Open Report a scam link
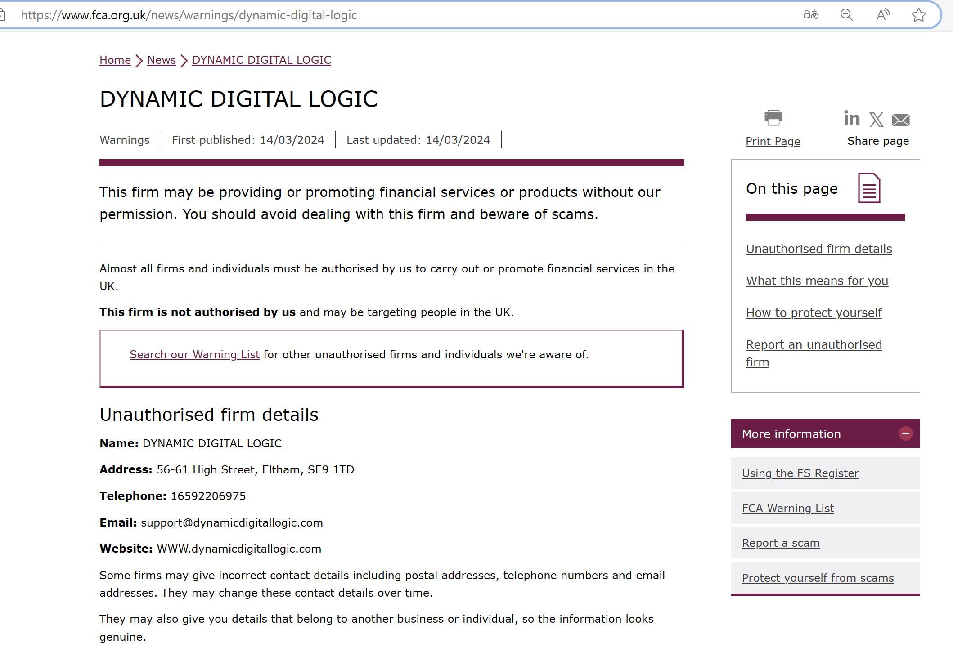This screenshot has height=665, width=953. pyautogui.click(x=781, y=543)
